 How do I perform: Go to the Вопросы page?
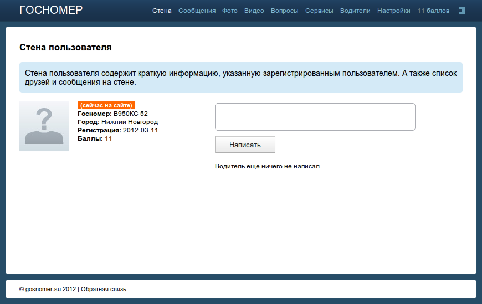click(x=284, y=11)
